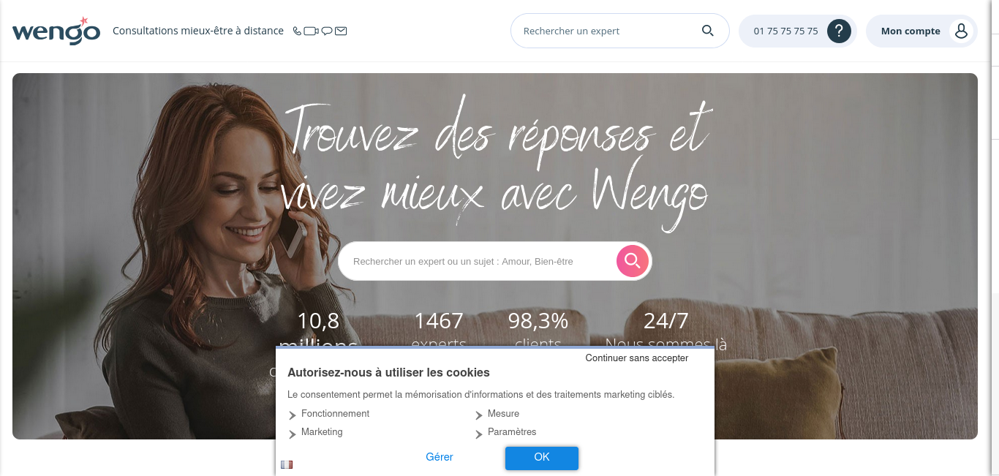Open the user profile icon beside Mon compte
The height and width of the screenshot is (476, 999).
[961, 31]
